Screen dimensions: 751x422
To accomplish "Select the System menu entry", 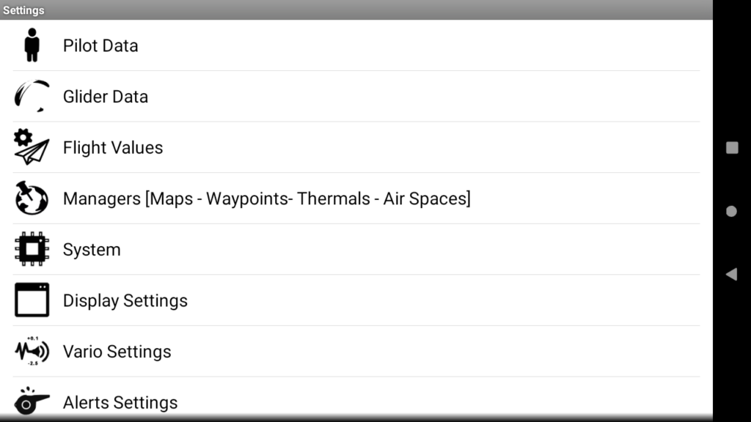I will tap(356, 249).
